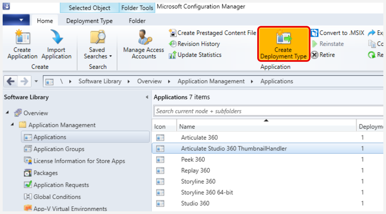Click Application Management in breadcrumb
Viewport: 386px width, 214px height.
click(x=211, y=81)
